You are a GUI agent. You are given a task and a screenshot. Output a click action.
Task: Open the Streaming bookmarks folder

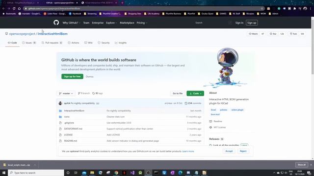(x=90, y=14)
